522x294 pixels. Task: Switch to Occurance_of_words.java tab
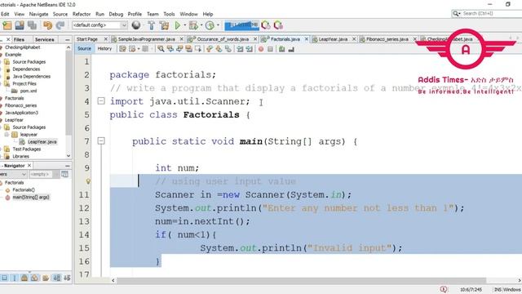pos(223,39)
